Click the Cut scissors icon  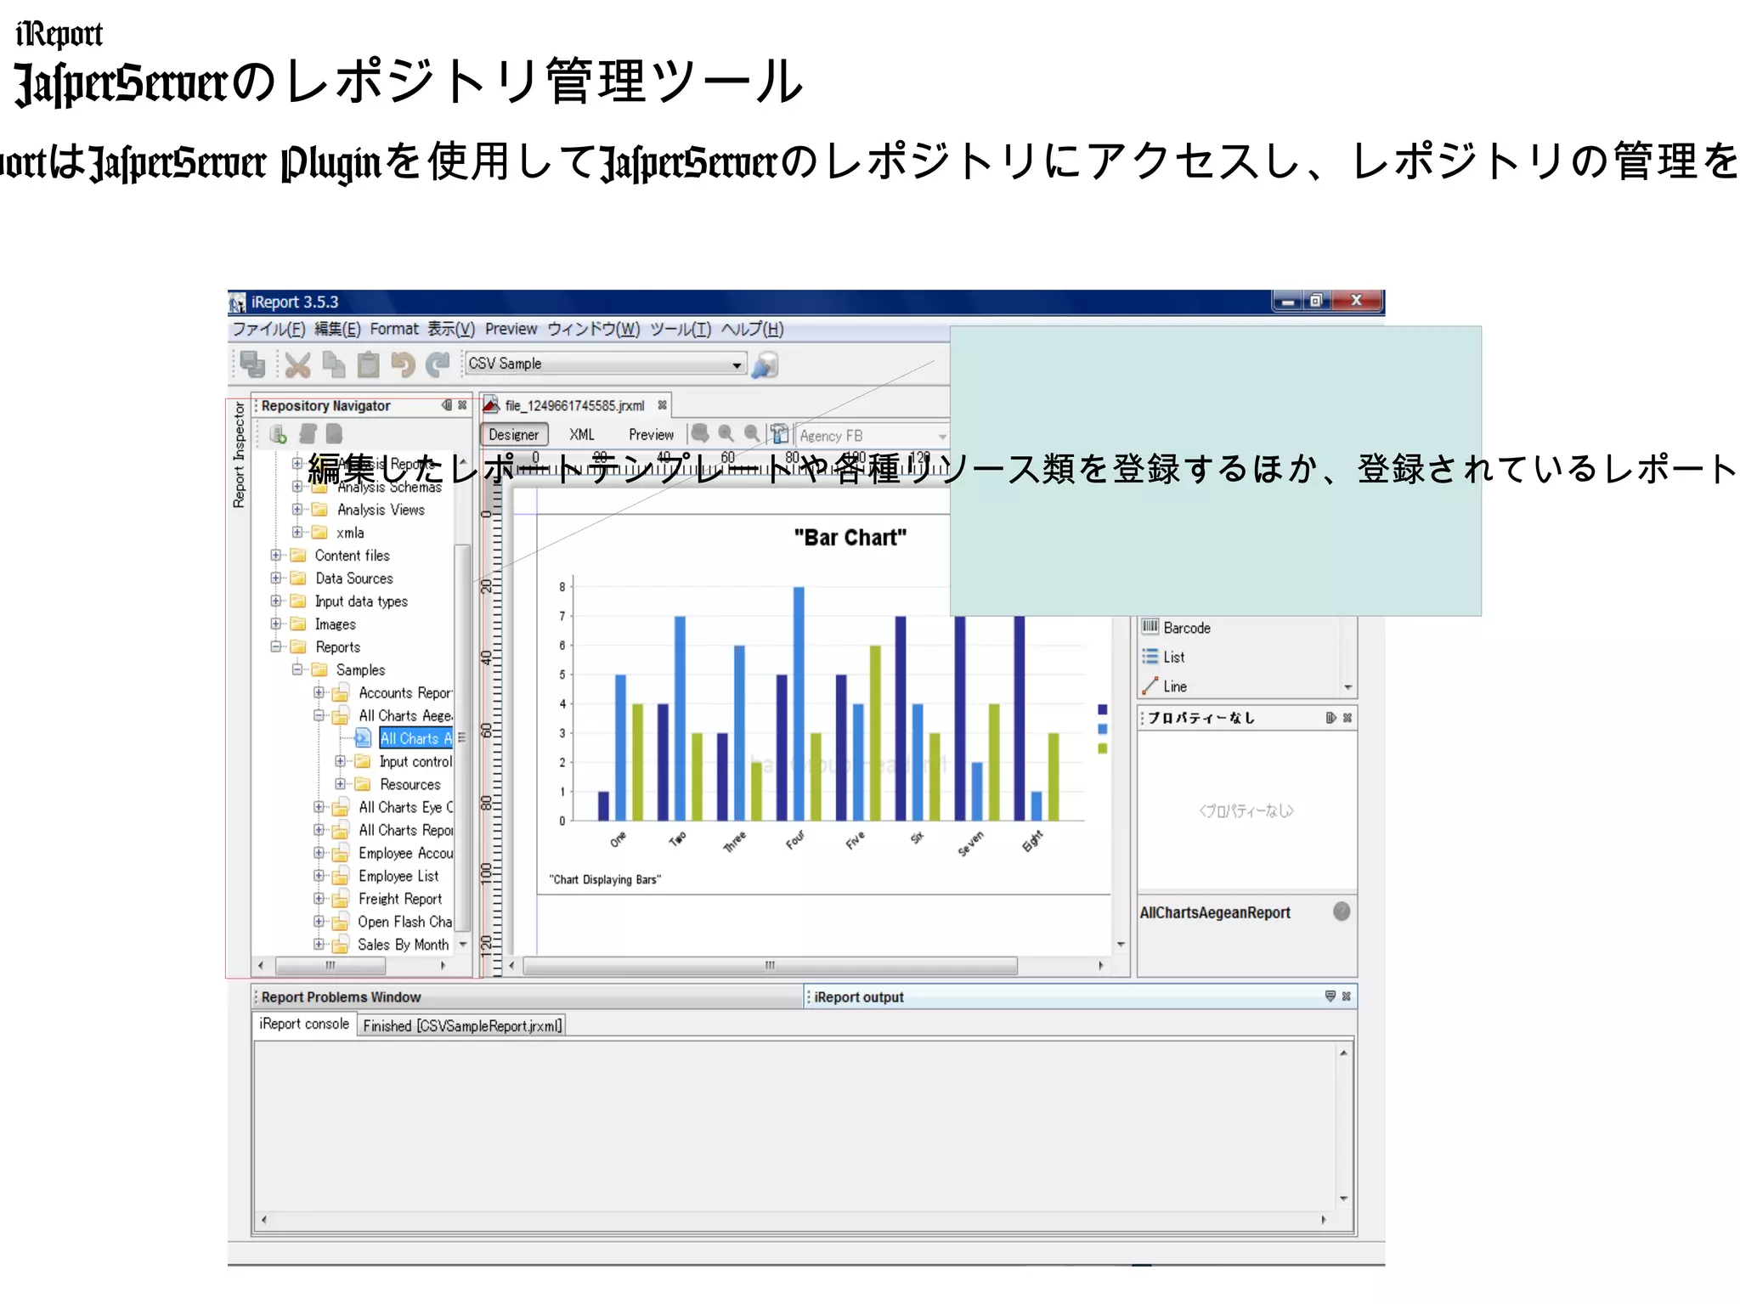(297, 364)
